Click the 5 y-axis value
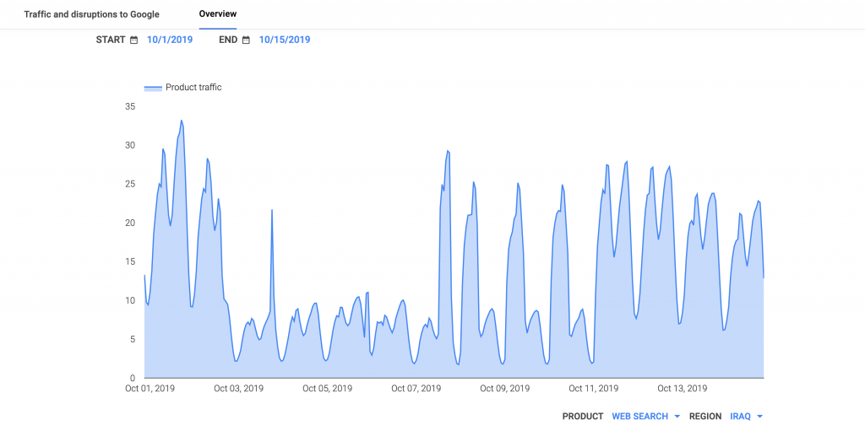This screenshot has height=447, width=865. click(133, 339)
